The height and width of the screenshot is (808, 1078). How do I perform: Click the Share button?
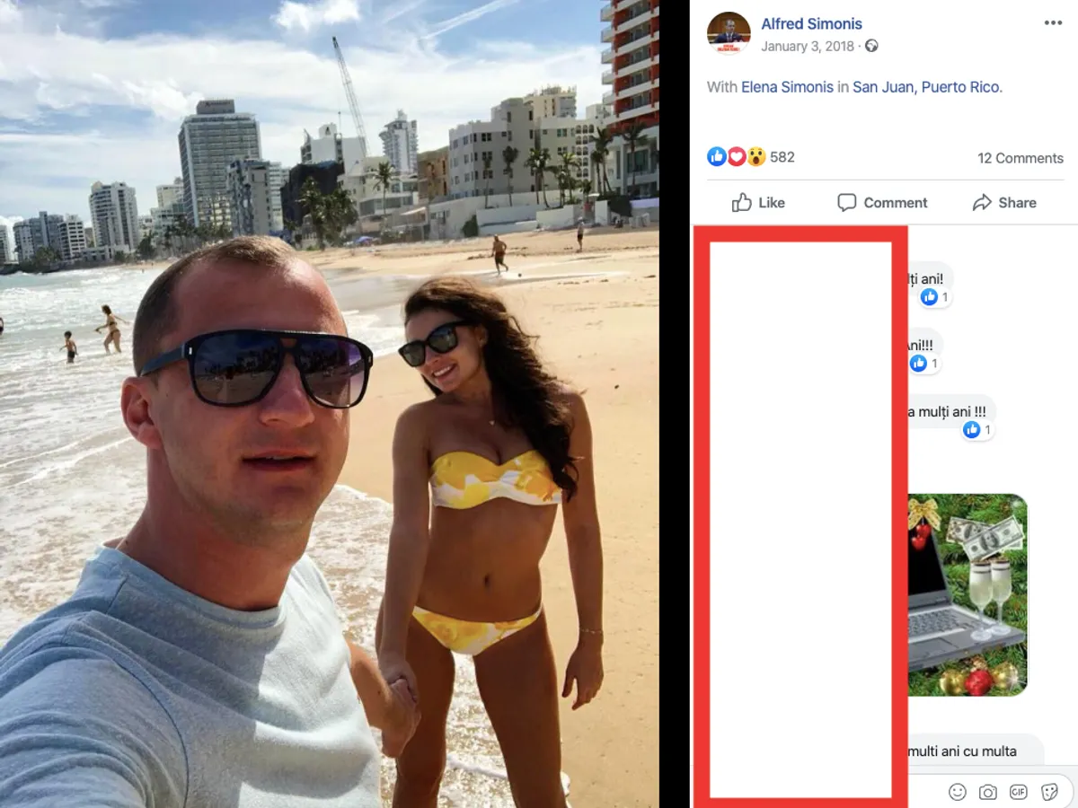coord(1004,203)
